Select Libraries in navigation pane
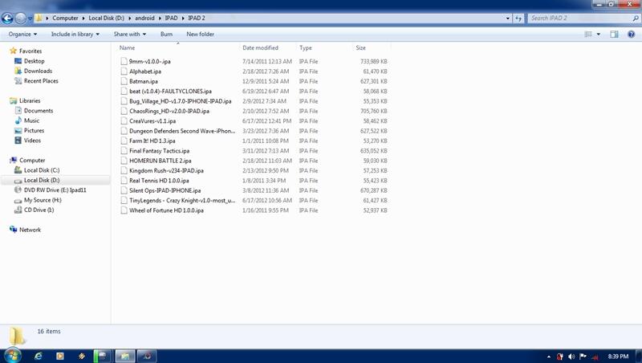 click(30, 100)
